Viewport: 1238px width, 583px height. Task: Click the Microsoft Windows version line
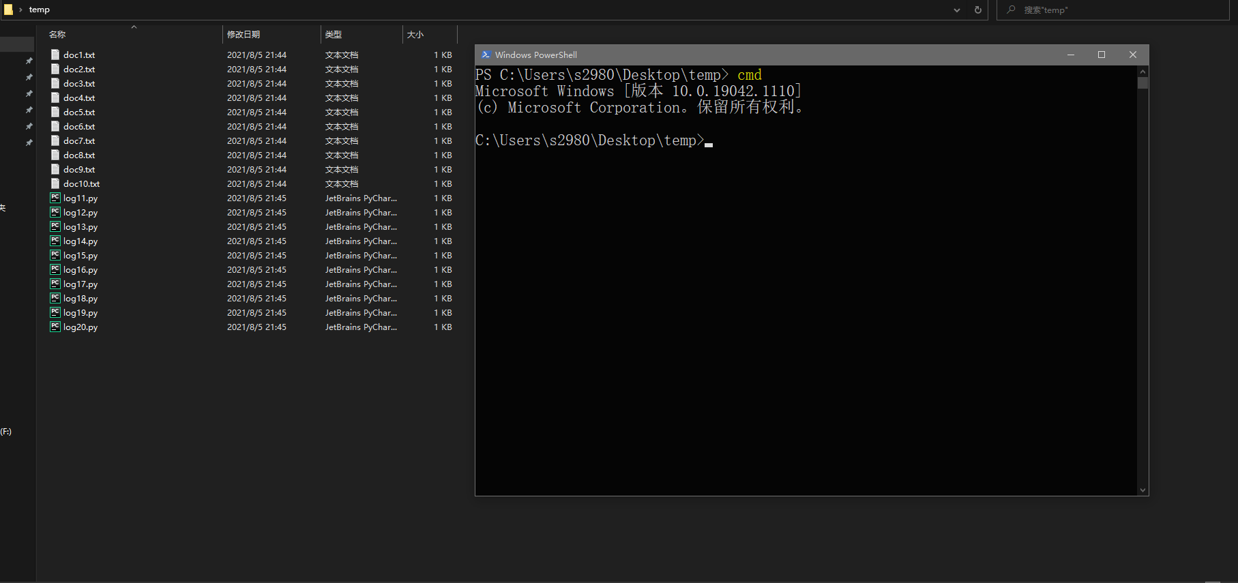pyautogui.click(x=638, y=91)
